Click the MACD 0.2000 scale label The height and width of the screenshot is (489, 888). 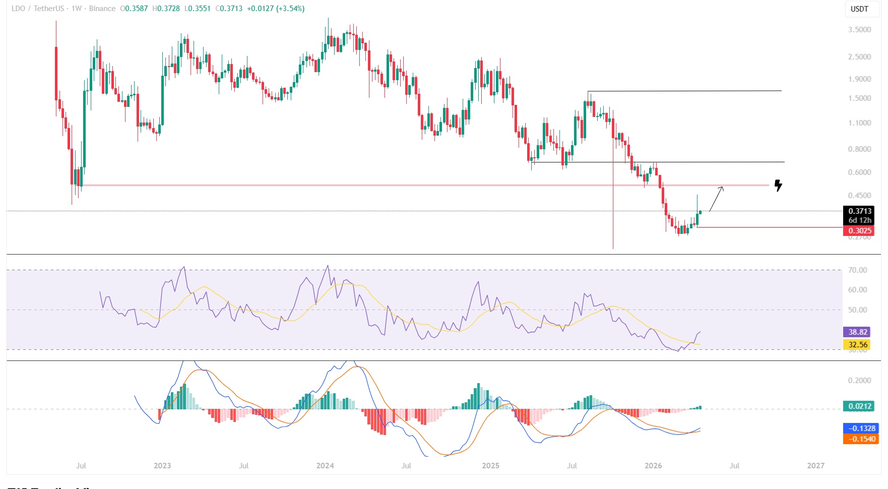click(859, 381)
